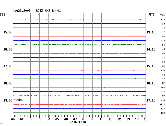Click minute tick label 04

pyautogui.click(x=48, y=119)
